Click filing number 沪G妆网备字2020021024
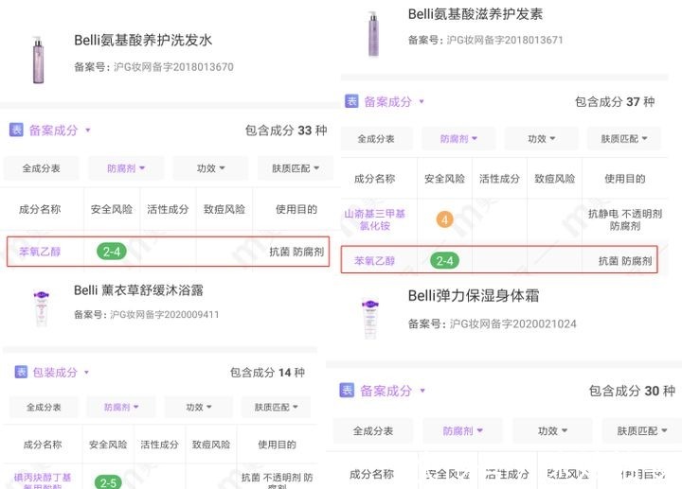The height and width of the screenshot is (489, 682). tap(512, 323)
